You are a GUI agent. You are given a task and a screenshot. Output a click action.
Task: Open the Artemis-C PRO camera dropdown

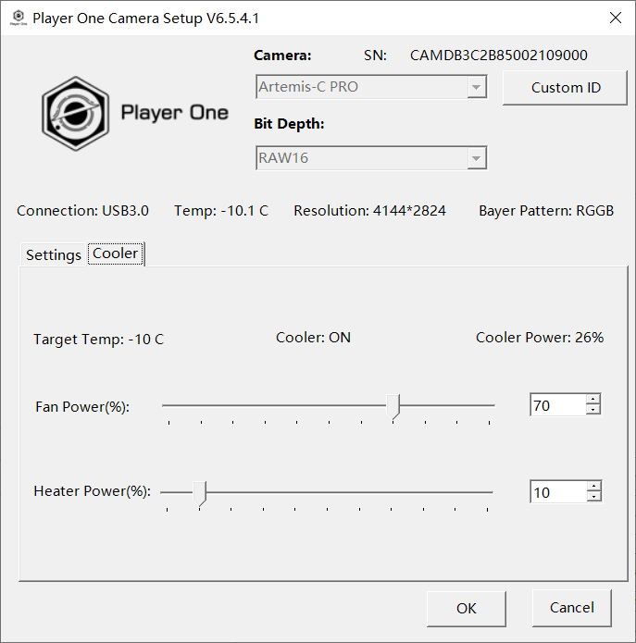click(370, 88)
